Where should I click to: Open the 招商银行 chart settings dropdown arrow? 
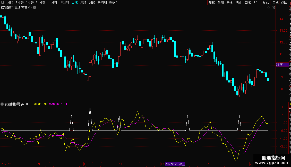point(35,8)
